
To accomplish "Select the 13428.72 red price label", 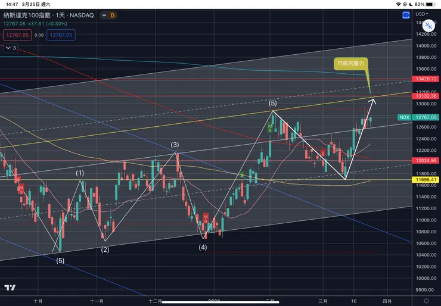I will pos(426,79).
